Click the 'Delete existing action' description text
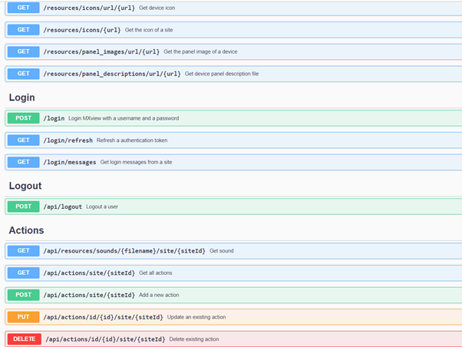The image size is (462, 347). (x=194, y=339)
